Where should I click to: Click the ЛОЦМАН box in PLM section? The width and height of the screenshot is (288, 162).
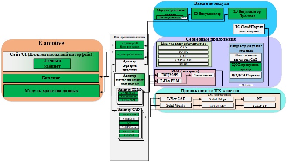(x=169, y=75)
